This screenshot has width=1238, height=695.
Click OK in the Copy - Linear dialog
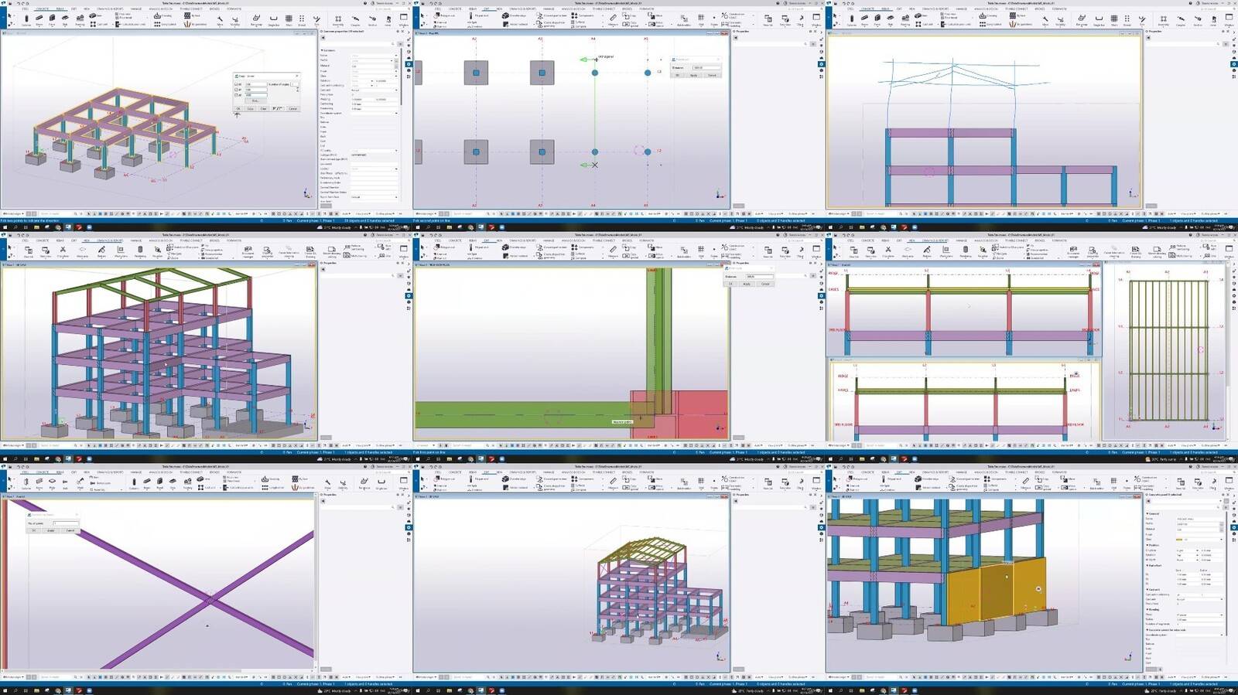[238, 109]
